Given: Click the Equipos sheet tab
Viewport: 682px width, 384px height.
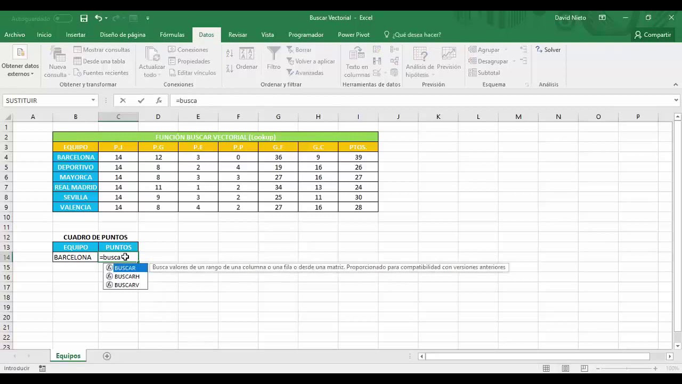Looking at the screenshot, I should click(x=68, y=356).
